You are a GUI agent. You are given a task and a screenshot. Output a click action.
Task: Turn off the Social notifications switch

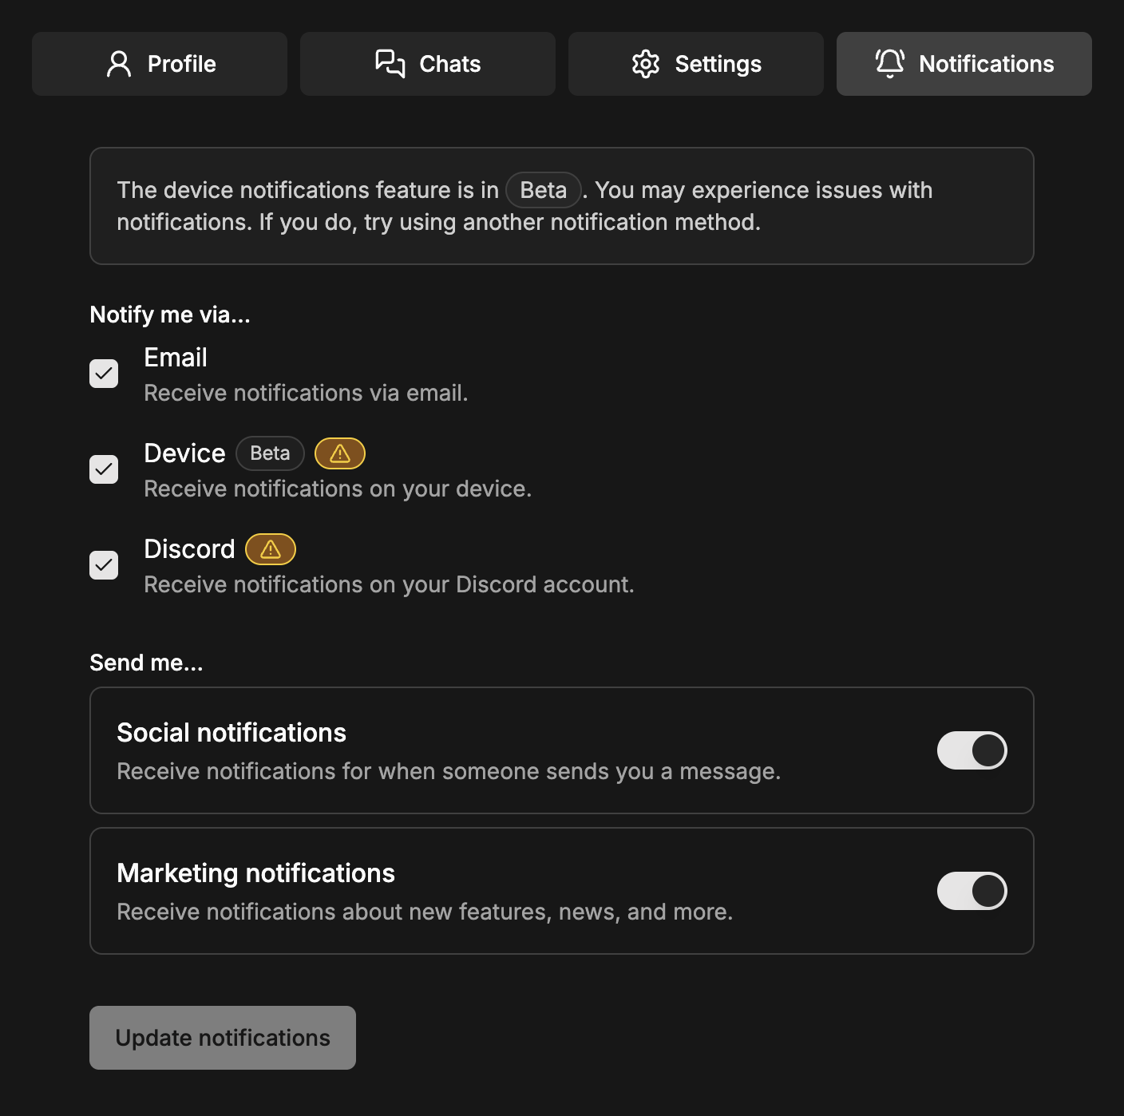(x=972, y=750)
